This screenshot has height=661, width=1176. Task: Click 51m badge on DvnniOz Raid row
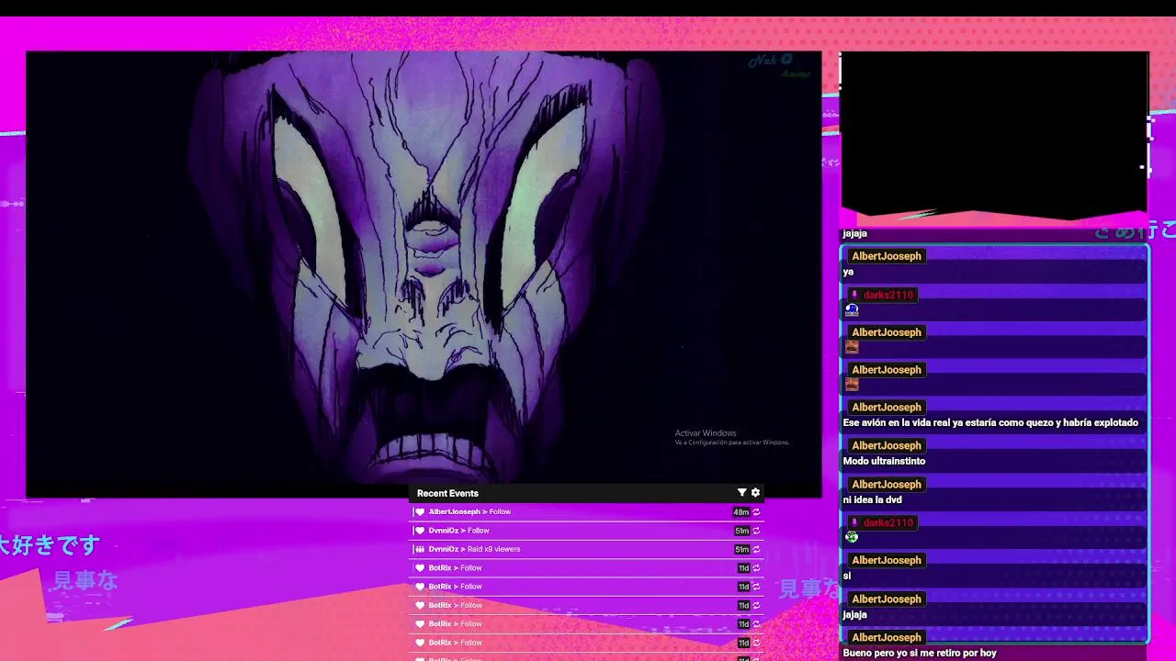(x=741, y=549)
